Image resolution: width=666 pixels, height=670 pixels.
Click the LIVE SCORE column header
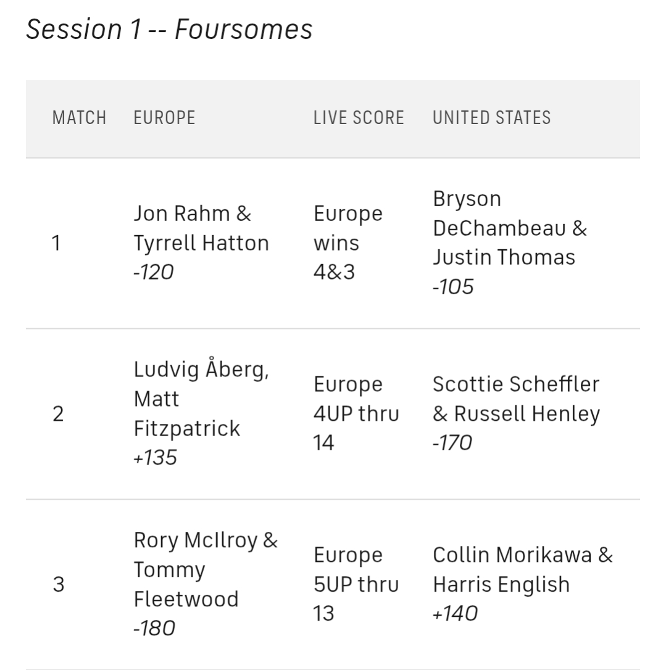[359, 118]
